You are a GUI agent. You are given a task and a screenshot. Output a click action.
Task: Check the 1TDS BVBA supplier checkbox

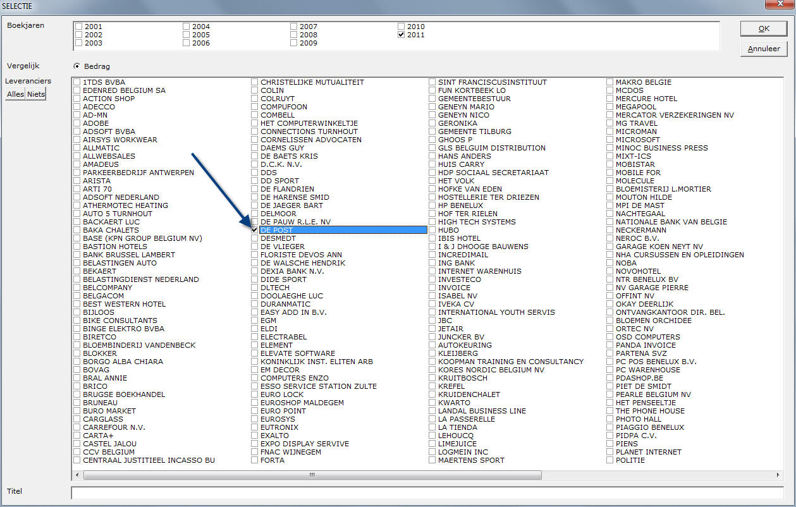click(x=77, y=82)
